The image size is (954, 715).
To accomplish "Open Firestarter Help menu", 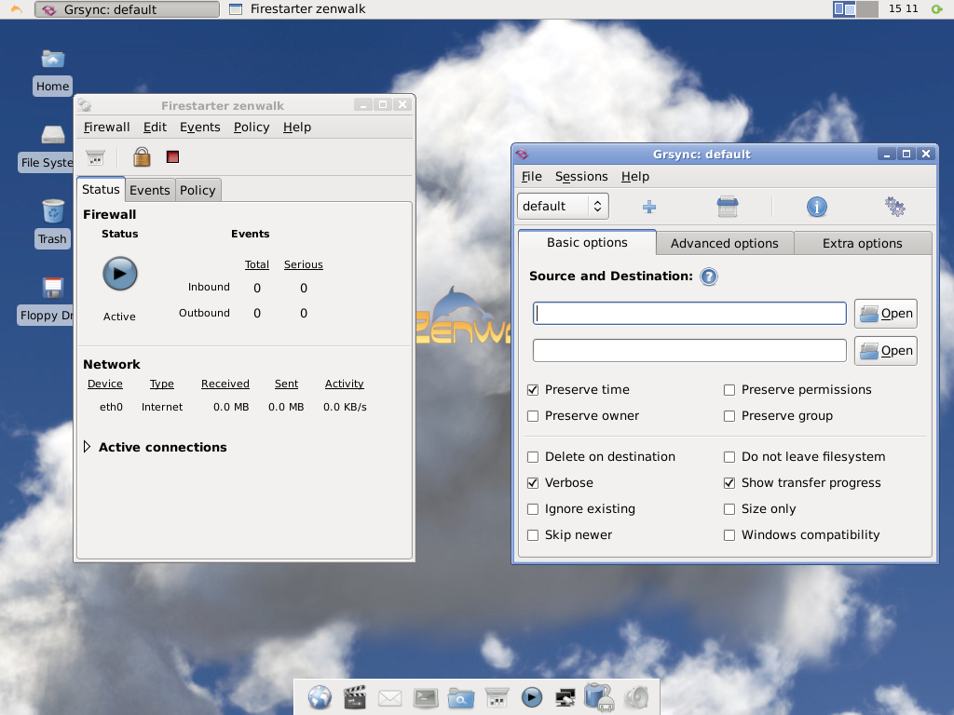I will [297, 127].
